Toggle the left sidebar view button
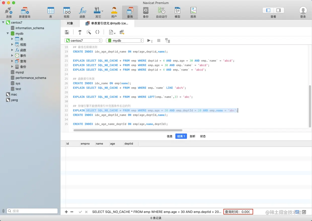Viewport: 312px width, 221px height. click(268, 10)
